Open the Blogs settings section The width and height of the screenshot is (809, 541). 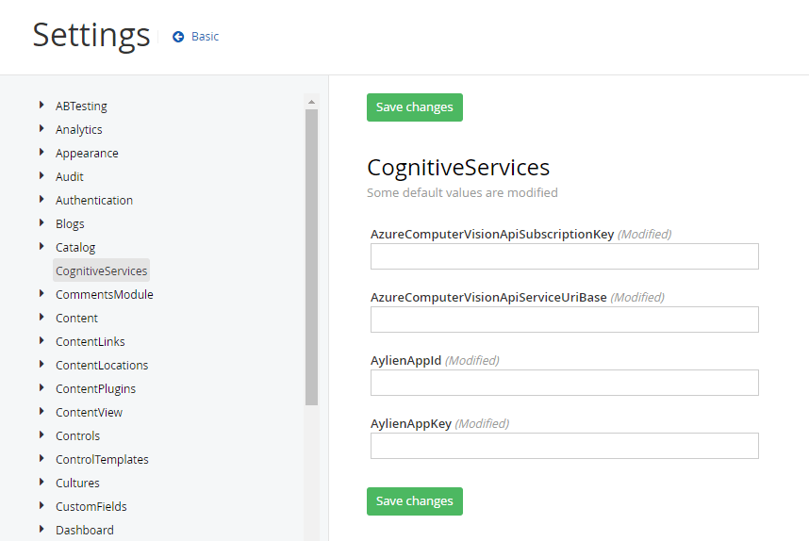point(70,224)
